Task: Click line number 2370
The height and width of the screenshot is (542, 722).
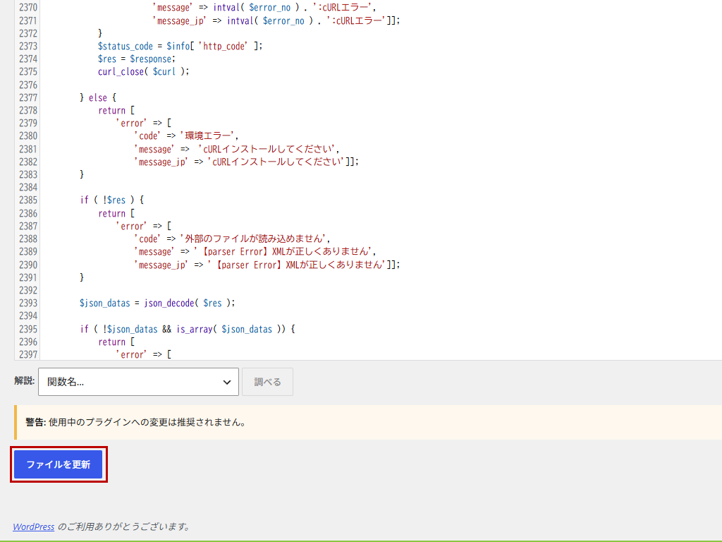Action: click(x=28, y=7)
